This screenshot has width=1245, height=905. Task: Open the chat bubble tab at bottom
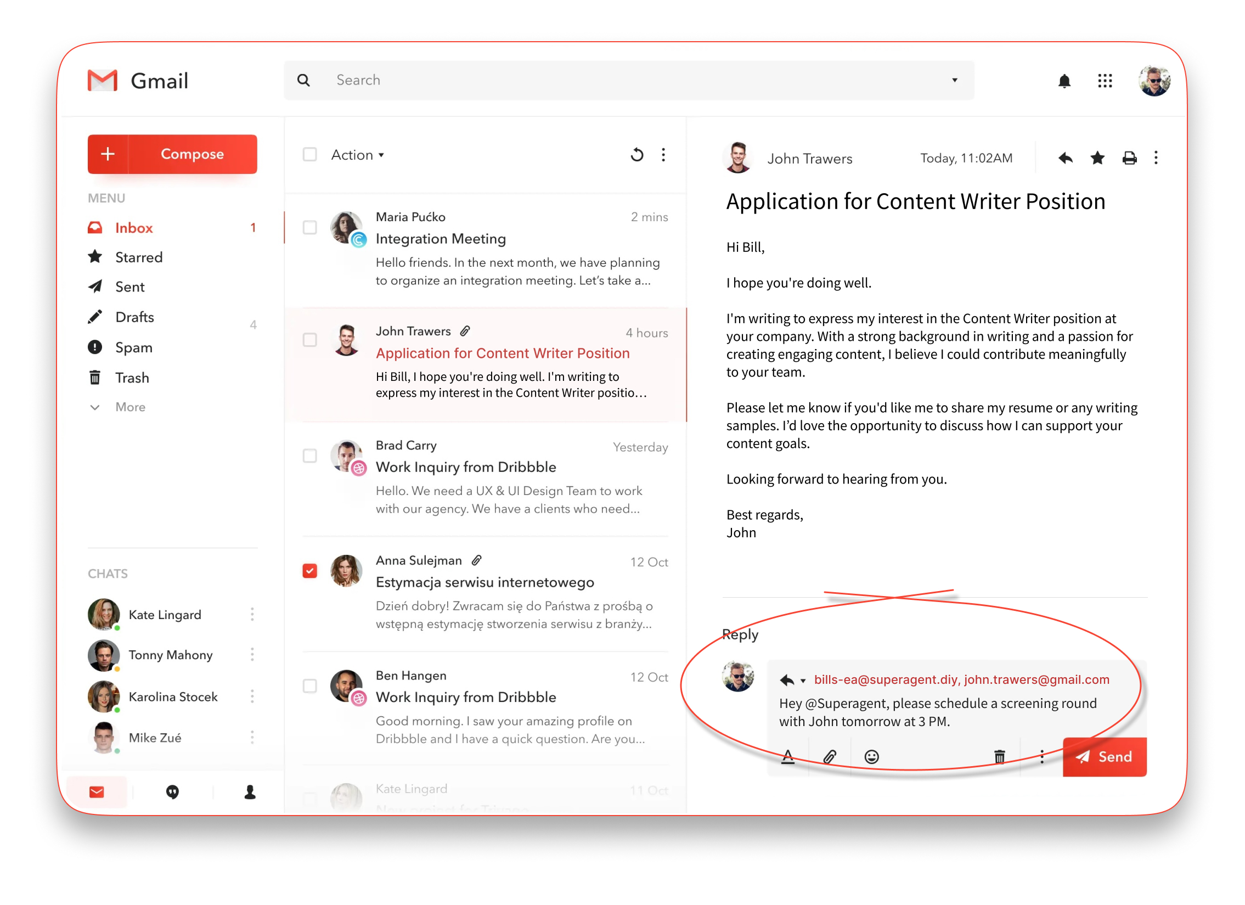[x=172, y=791]
